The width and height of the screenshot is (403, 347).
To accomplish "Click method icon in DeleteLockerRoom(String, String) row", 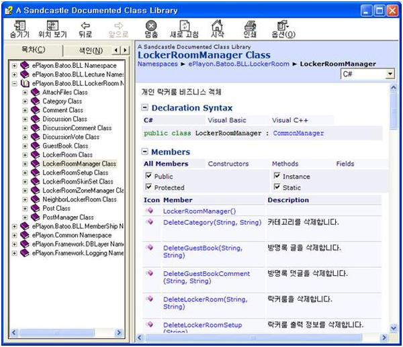I will [x=149, y=299].
